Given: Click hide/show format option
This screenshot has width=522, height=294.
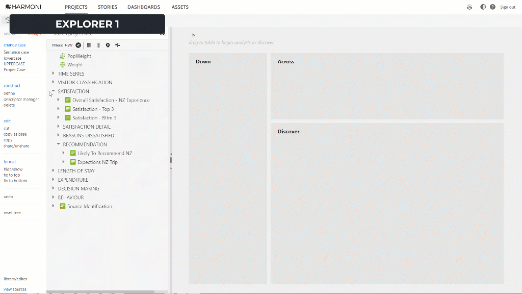Looking at the screenshot, I should (x=13, y=169).
